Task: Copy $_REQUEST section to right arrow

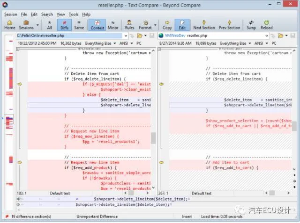Action: [20, 84]
